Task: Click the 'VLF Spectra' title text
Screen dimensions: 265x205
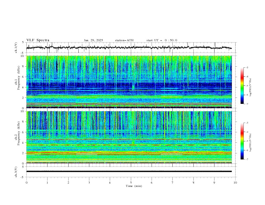Action: coord(38,40)
